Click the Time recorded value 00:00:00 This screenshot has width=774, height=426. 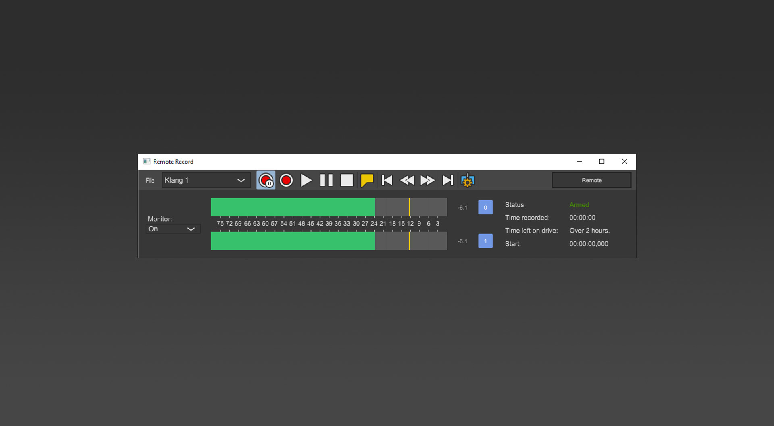tap(582, 218)
